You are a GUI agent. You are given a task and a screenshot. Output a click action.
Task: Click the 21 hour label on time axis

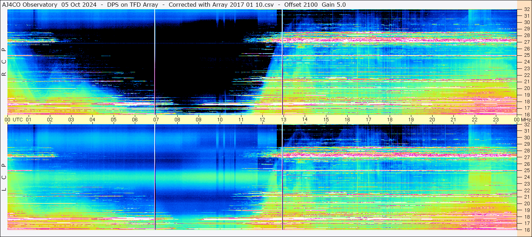453,120
